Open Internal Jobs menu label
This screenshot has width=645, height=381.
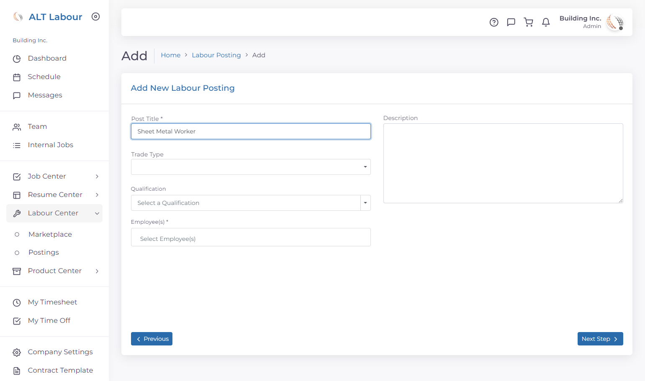click(51, 145)
